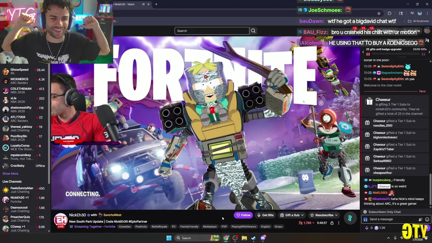Select the PlayingWithViewers tag
Viewport: 432px width, 243px height.
click(x=244, y=227)
